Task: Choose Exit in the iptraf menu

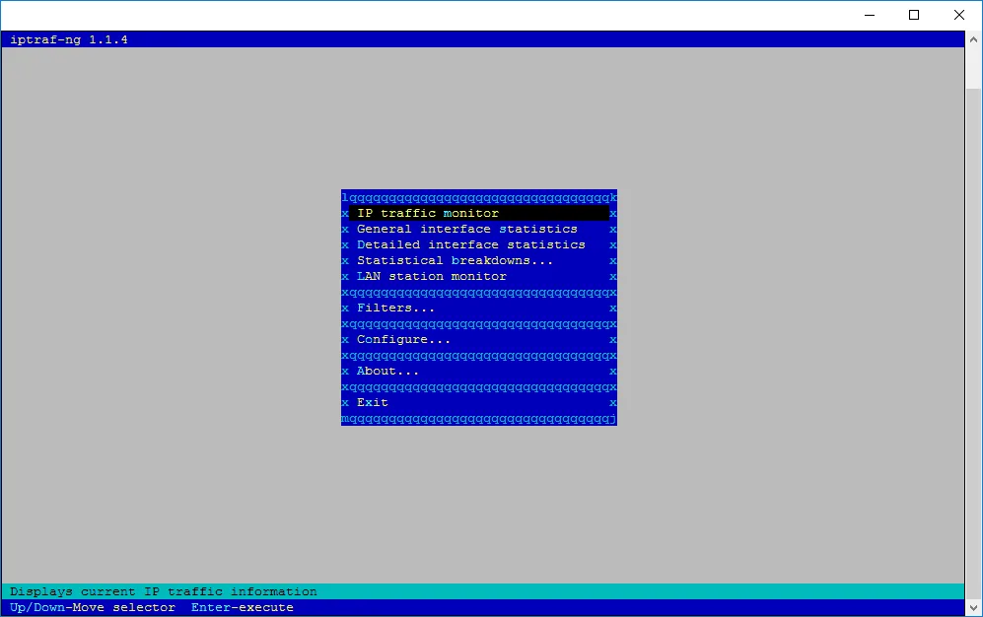Action: 479,403
